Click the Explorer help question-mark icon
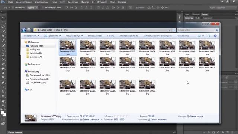 point(215,36)
